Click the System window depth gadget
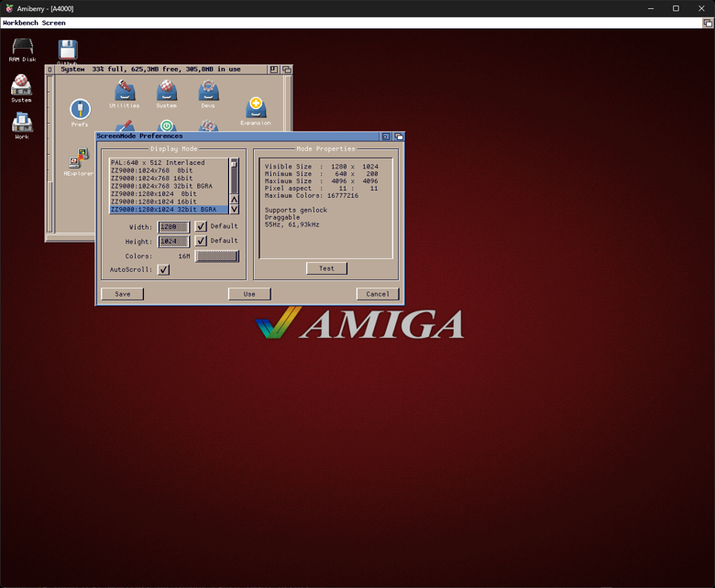Image resolution: width=715 pixels, height=588 pixels. point(286,70)
